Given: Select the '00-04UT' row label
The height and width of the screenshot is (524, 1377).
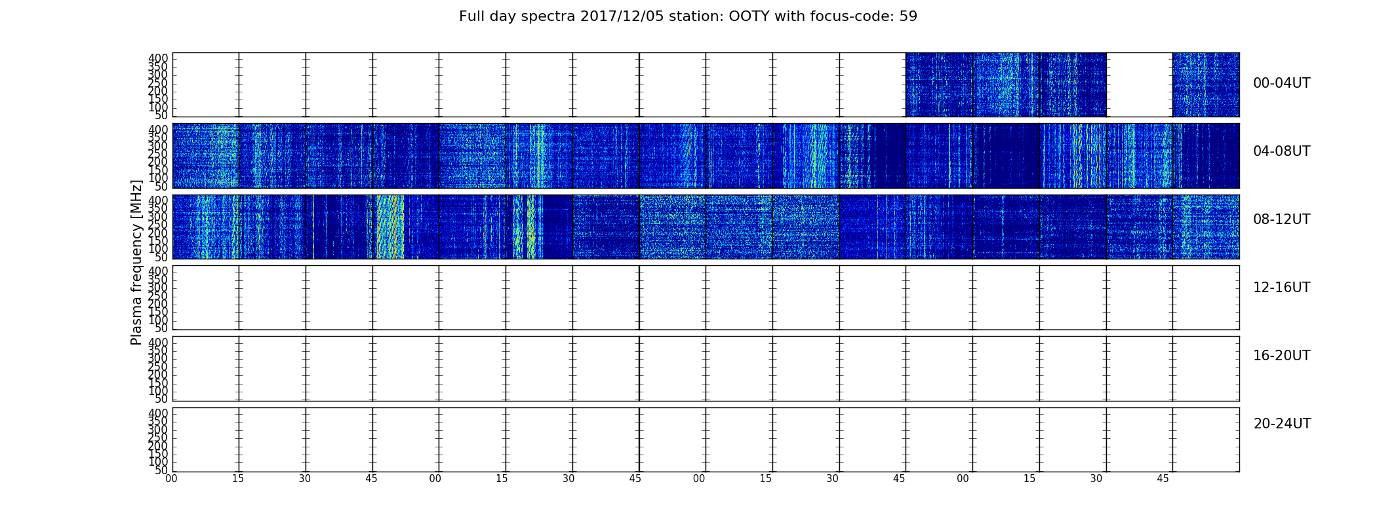Looking at the screenshot, I should tap(1281, 83).
